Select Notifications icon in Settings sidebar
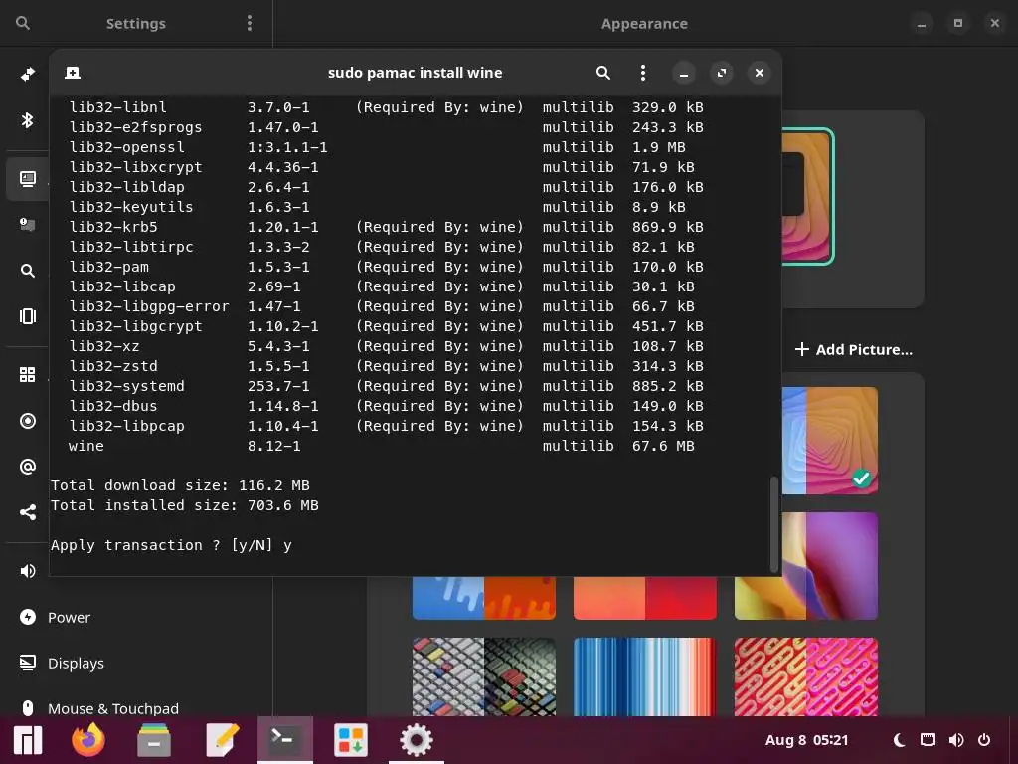Screen dimensions: 1018x764 (x=27, y=225)
